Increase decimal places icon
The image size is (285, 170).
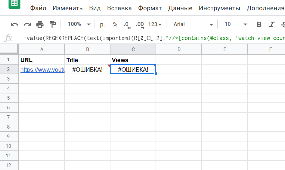coord(140,25)
